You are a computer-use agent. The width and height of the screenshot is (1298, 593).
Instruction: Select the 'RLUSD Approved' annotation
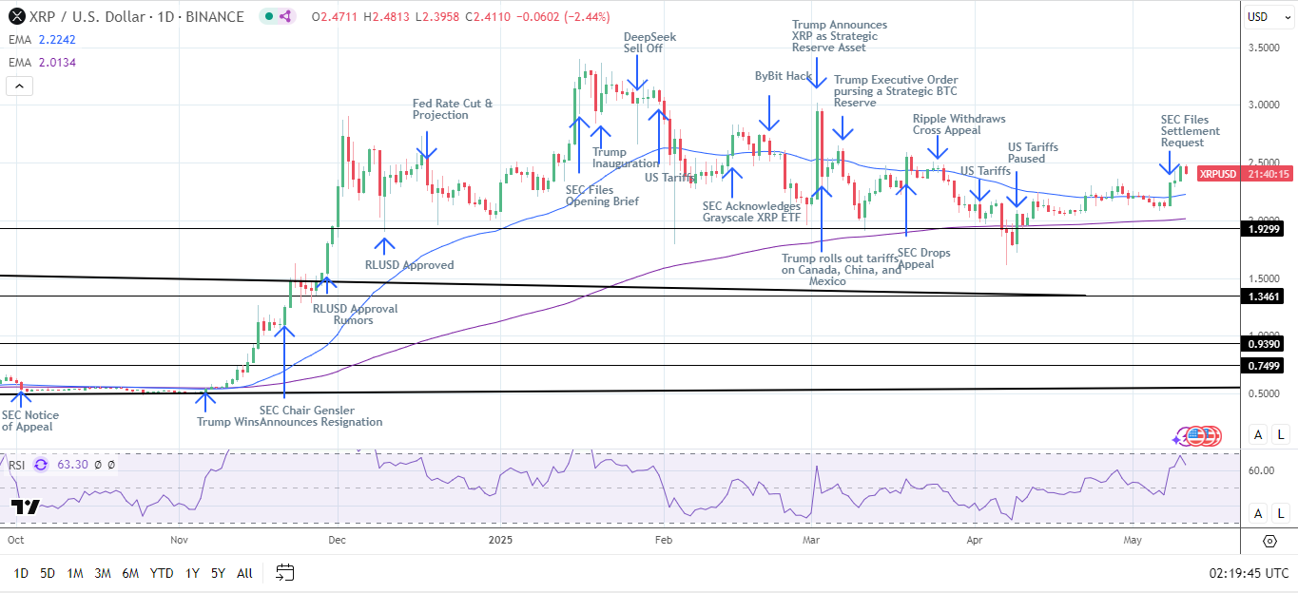(409, 265)
